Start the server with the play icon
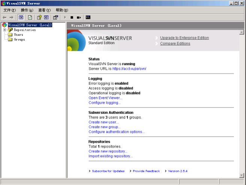246x185 pixels. pos(65,17)
